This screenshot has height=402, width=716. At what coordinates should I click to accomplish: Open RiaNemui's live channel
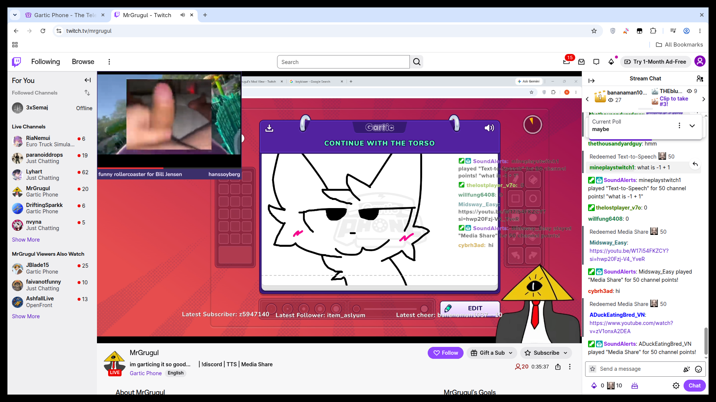52,141
